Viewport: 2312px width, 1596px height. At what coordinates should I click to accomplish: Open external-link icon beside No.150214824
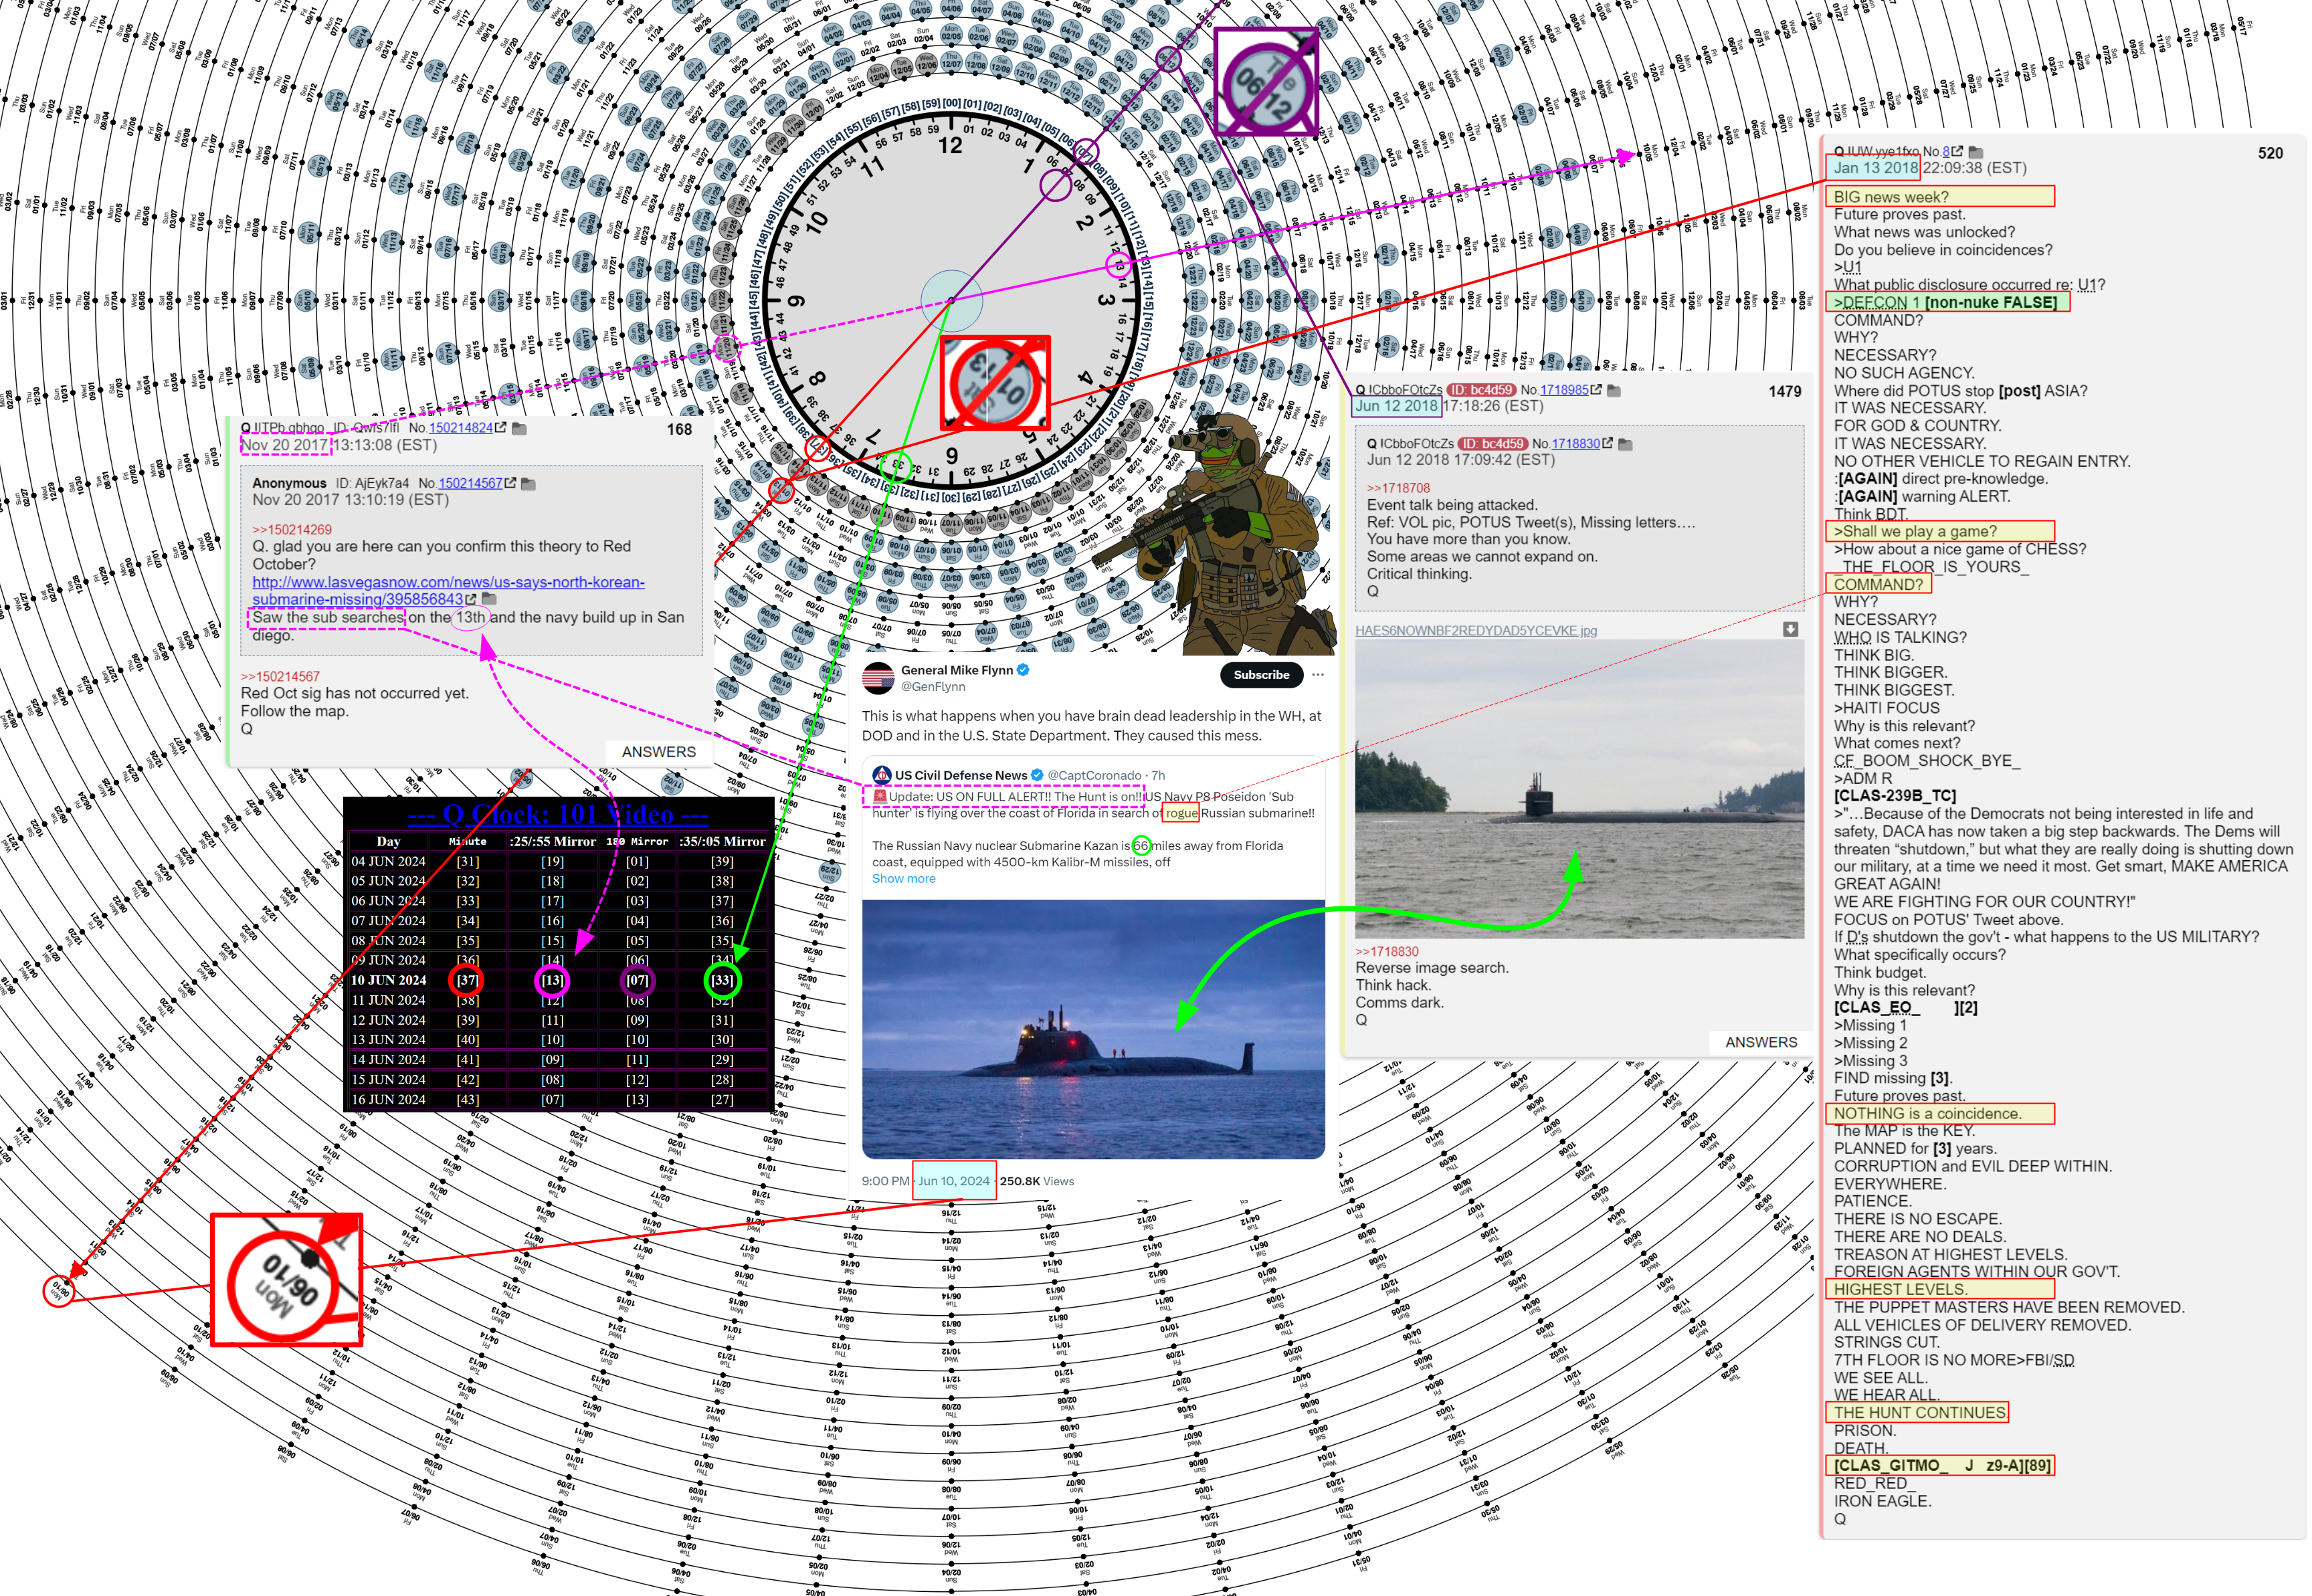501,428
